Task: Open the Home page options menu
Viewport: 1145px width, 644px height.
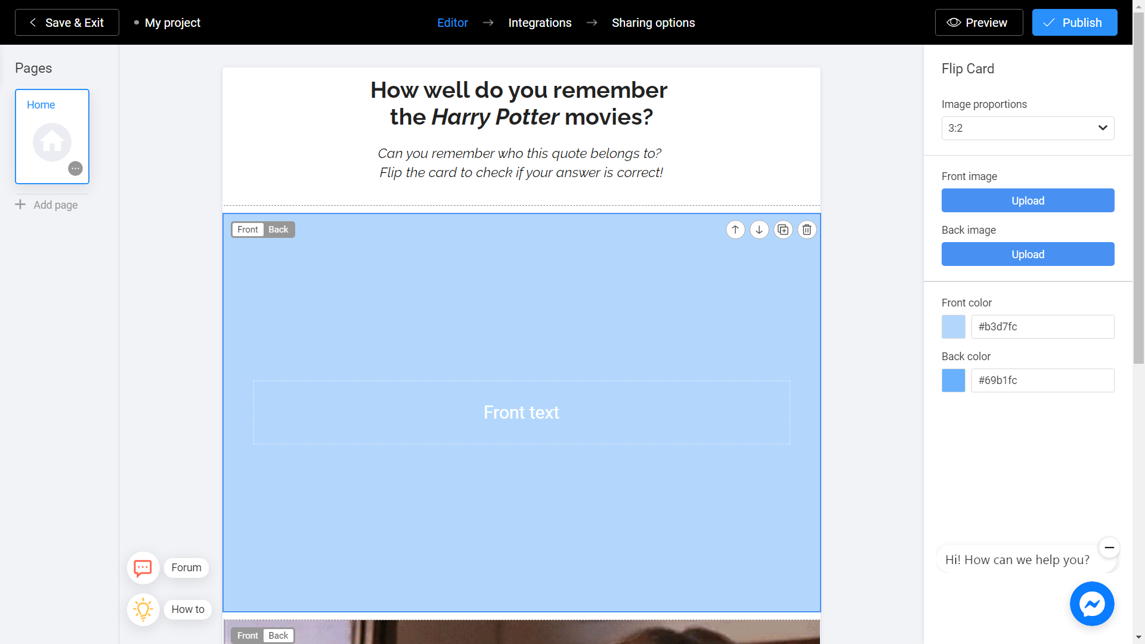Action: (x=75, y=168)
